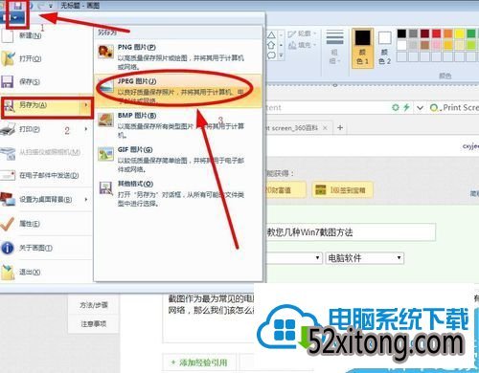Click the exit folder icon beside 退出
Image resolution: width=479 pixels, height=373 pixels.
8,273
